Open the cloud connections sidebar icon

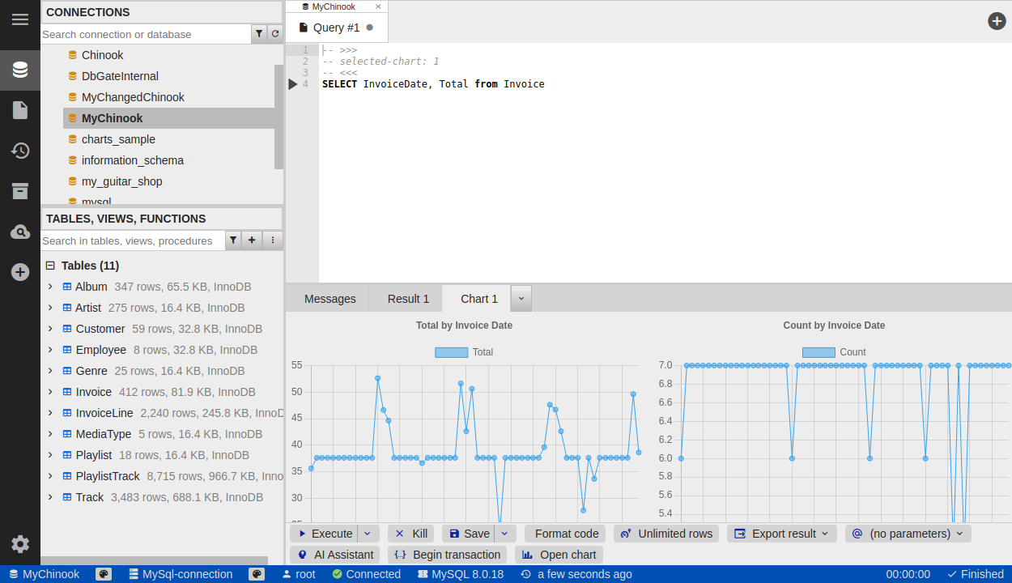coord(20,232)
